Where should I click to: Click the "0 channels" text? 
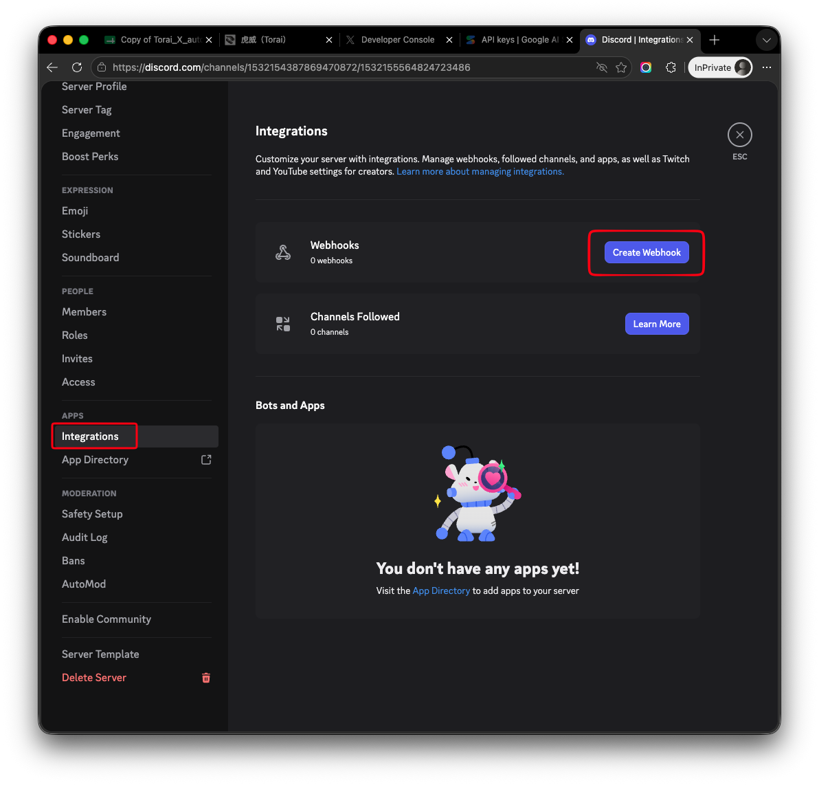(x=329, y=333)
